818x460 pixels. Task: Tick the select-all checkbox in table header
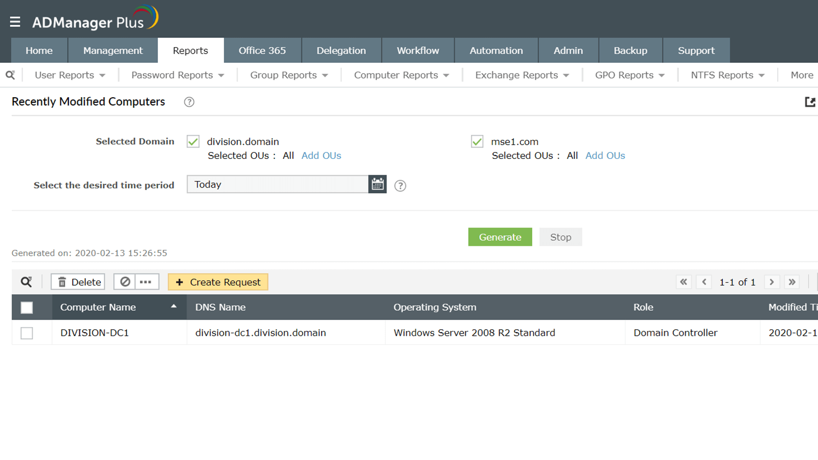(27, 307)
